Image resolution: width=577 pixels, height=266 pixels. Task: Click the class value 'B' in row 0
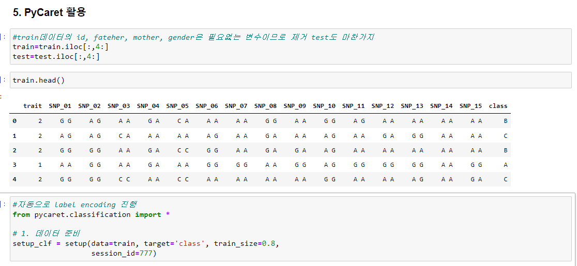pos(506,120)
